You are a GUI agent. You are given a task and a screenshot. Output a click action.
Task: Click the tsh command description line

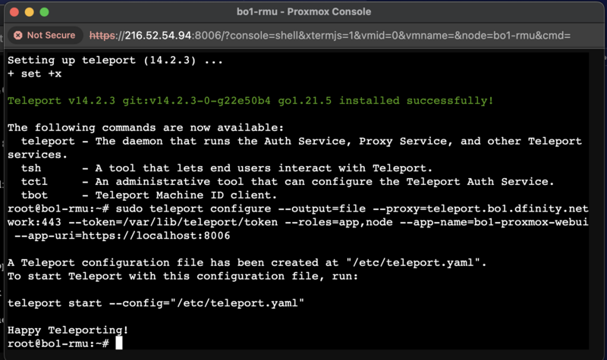coord(226,168)
